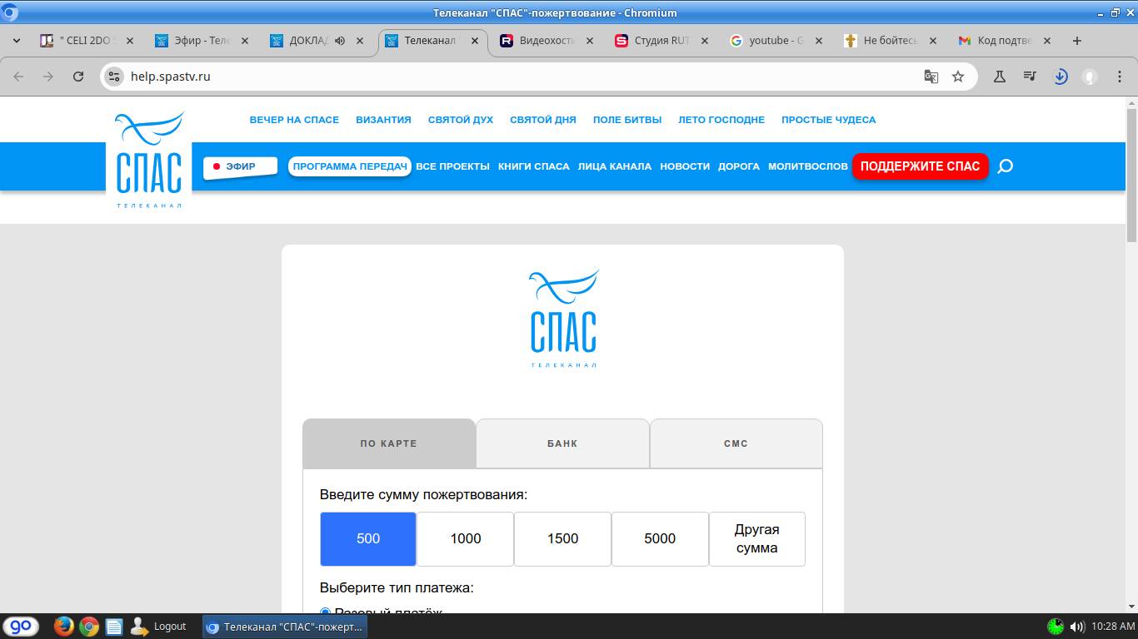Open the ПОЛЕ БИТВЫ link
The image size is (1138, 639).
tap(627, 120)
